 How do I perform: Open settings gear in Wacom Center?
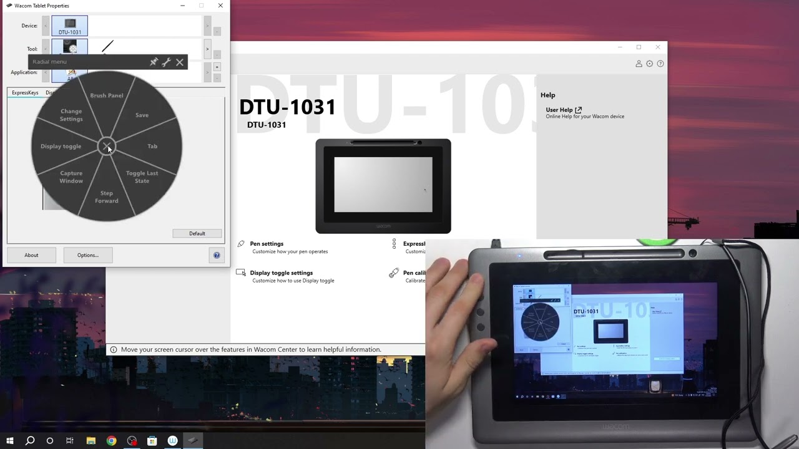(650, 64)
